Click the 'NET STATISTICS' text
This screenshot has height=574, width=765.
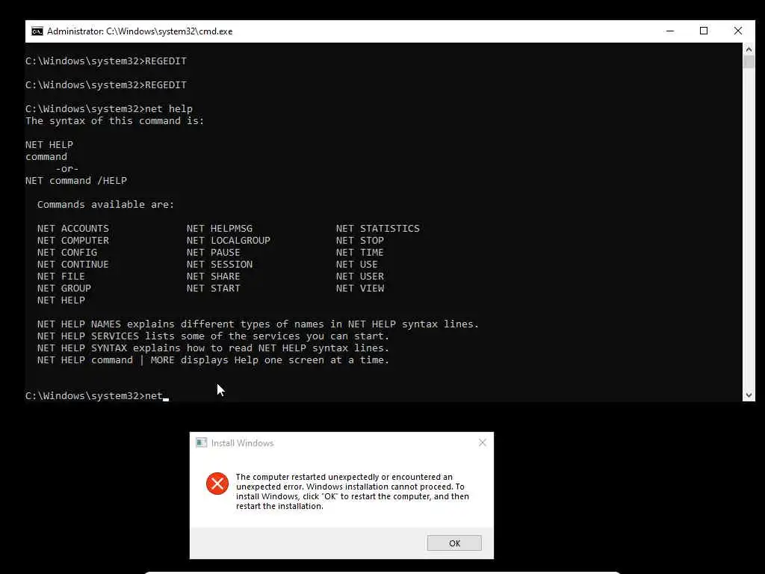click(377, 229)
